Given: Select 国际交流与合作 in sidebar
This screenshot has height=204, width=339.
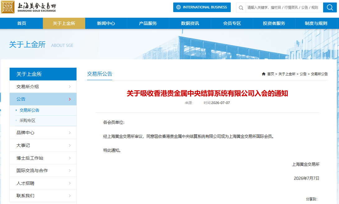Looking at the screenshot, I should pos(43,170).
